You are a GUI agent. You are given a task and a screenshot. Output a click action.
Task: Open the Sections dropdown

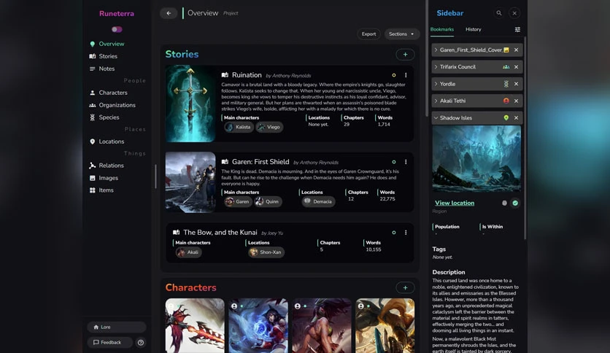[x=402, y=34]
